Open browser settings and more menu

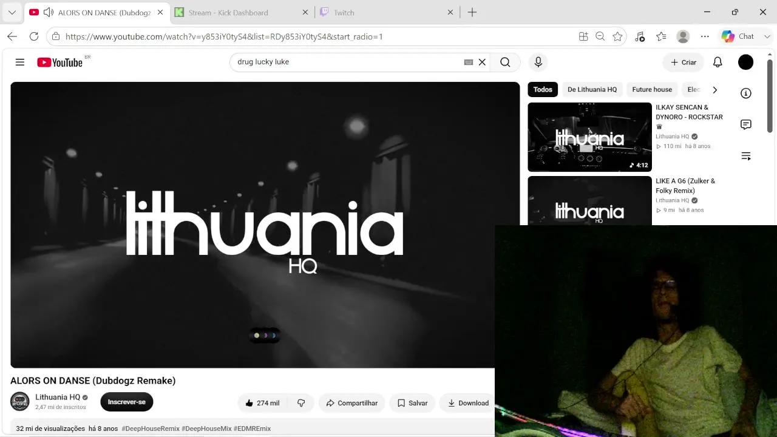[x=705, y=36]
